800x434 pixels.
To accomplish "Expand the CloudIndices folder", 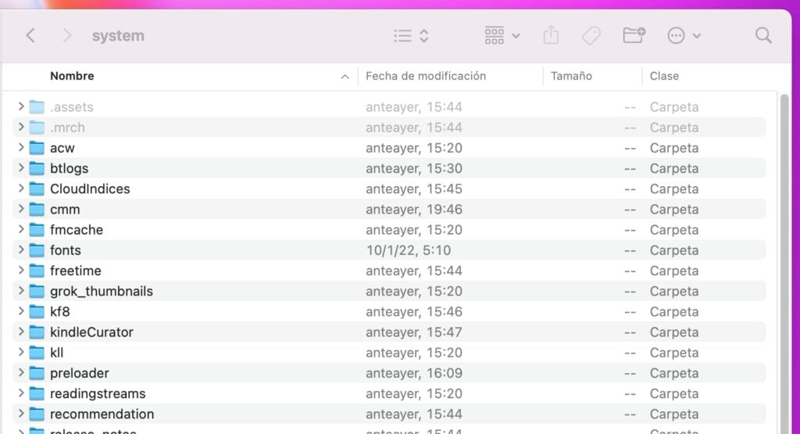I will (21, 188).
